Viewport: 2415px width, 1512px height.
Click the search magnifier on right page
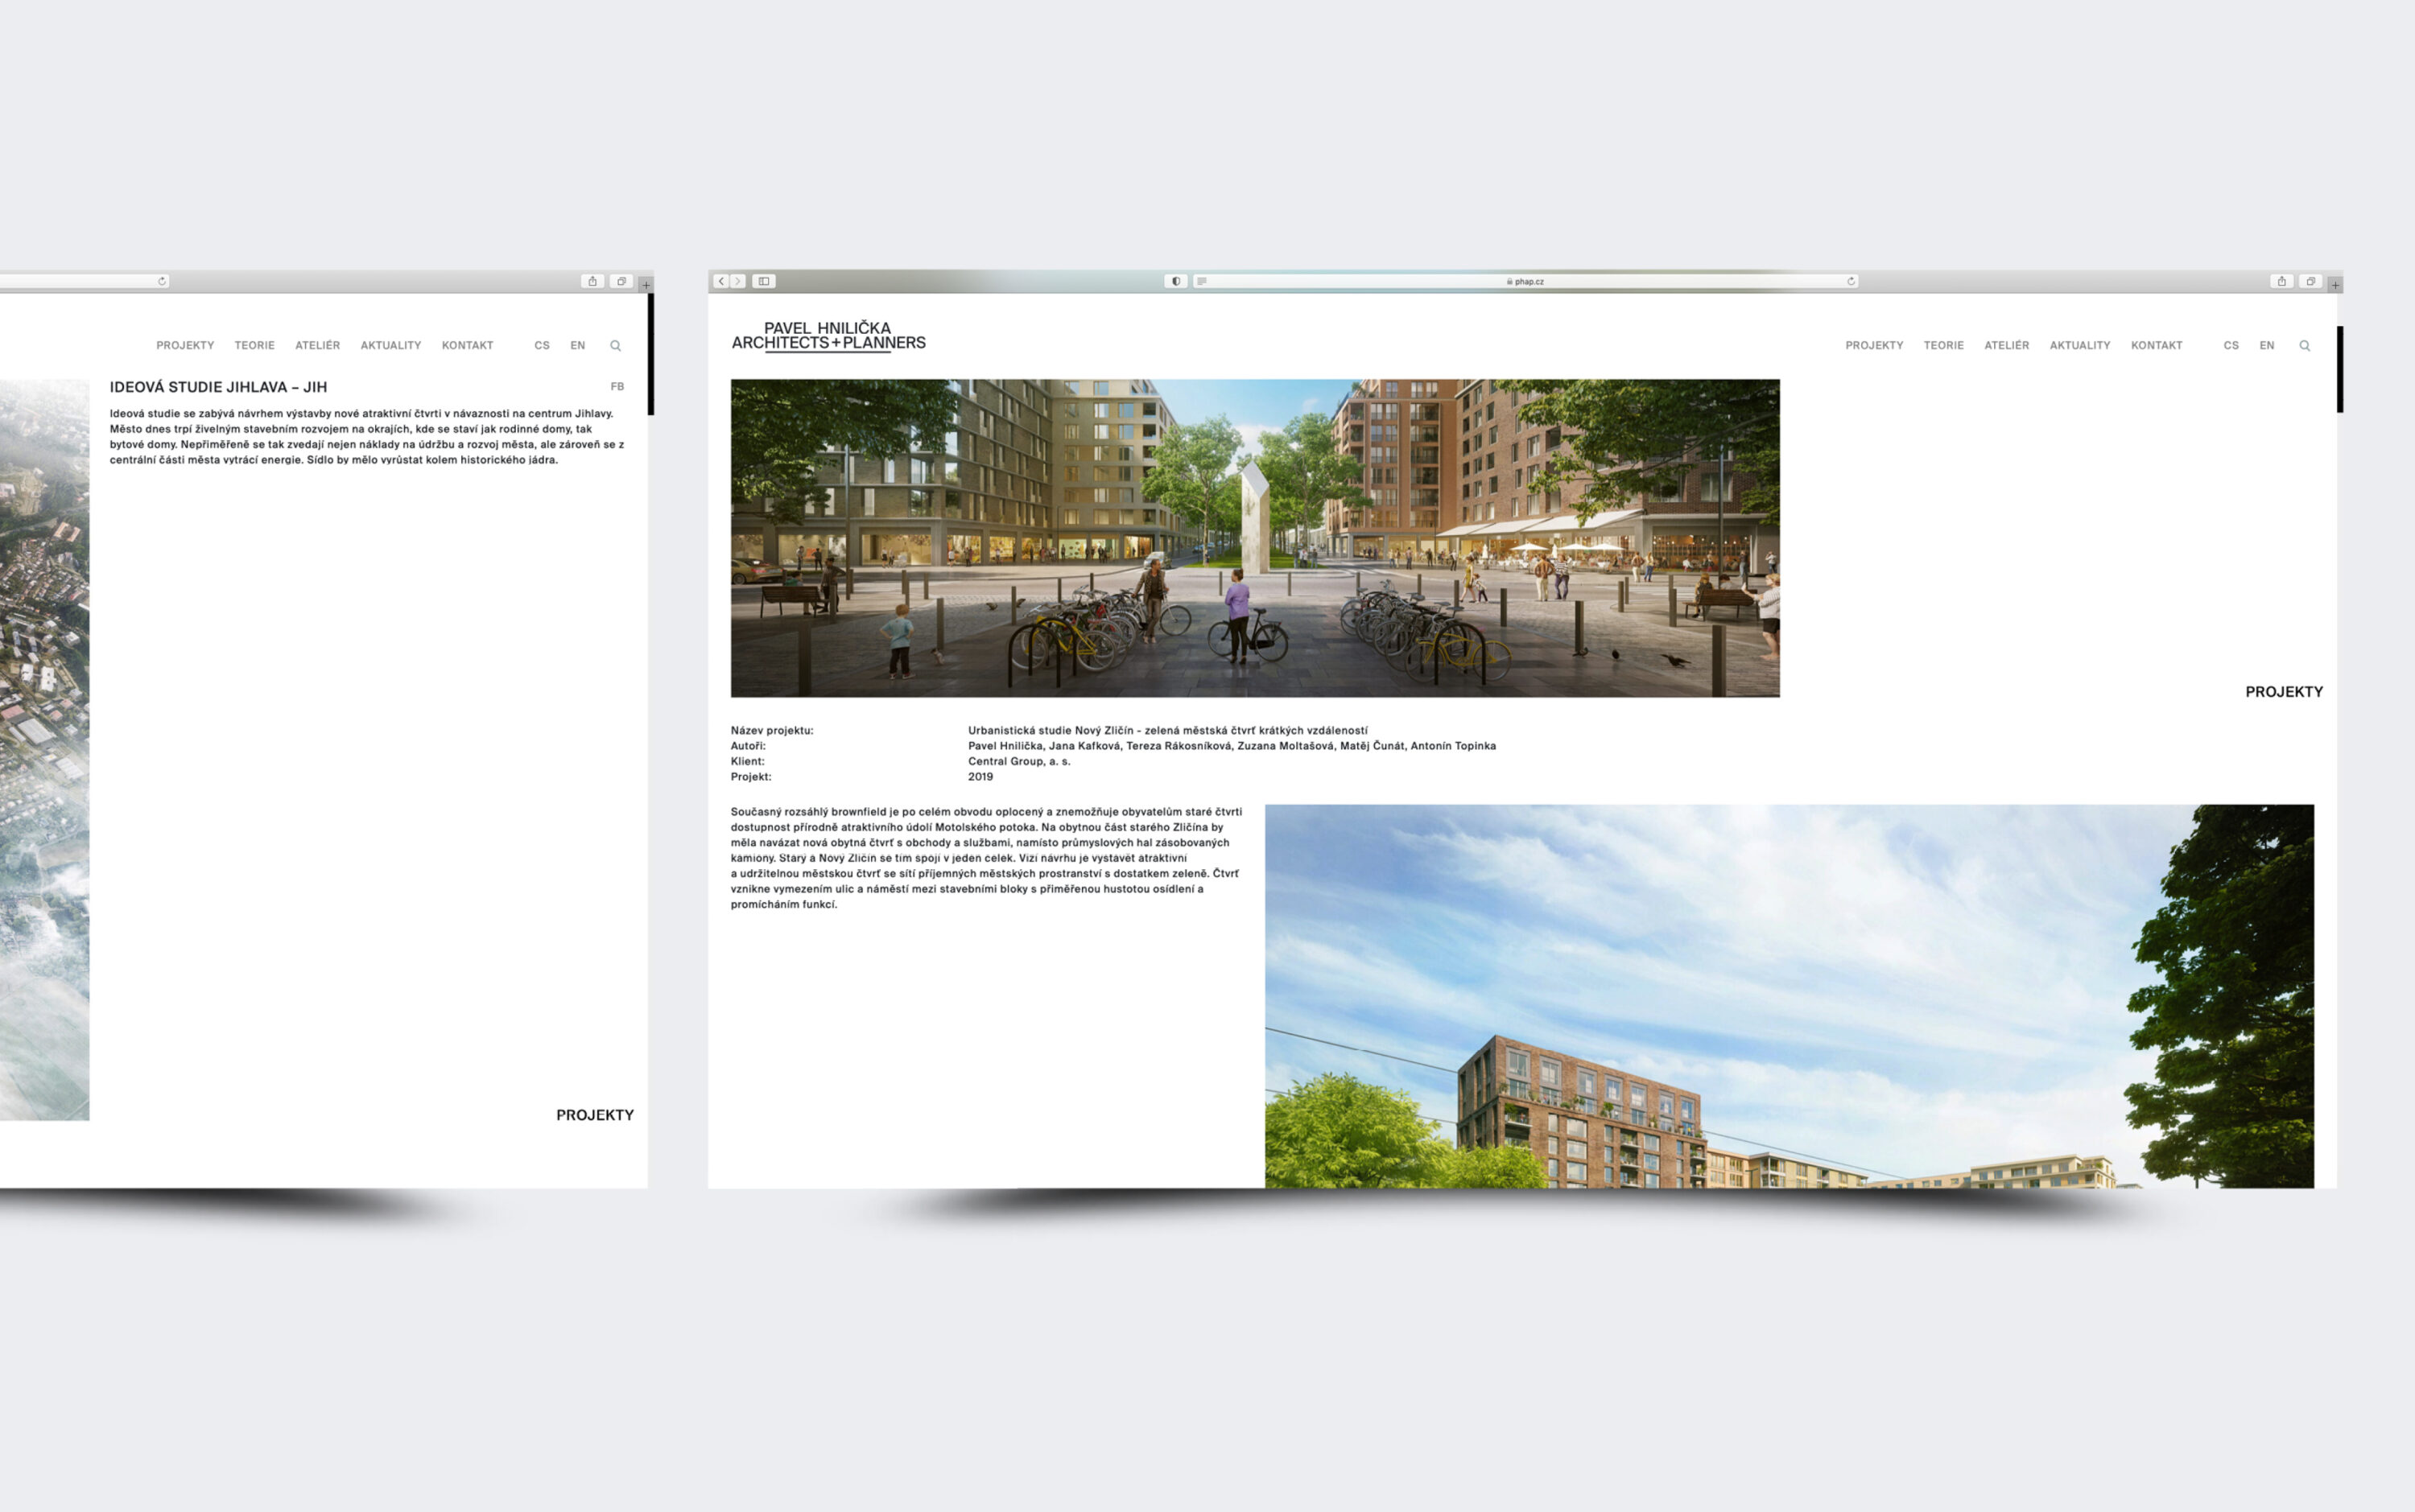[2304, 346]
